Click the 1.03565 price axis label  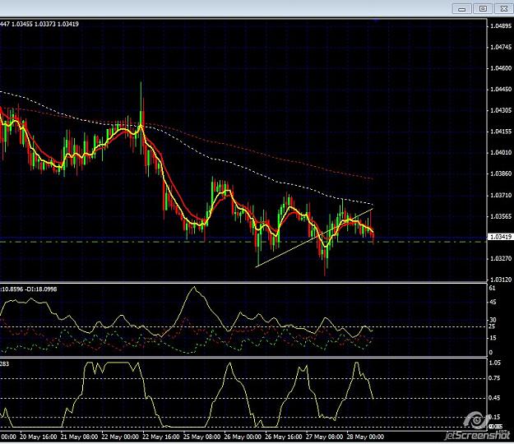(x=501, y=216)
